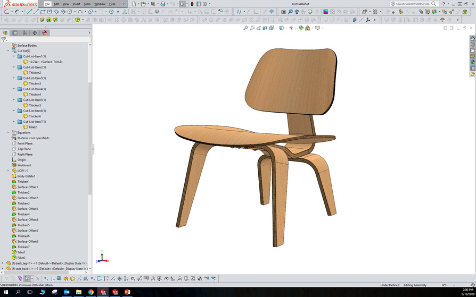Click the camera snapshot icon
This screenshot has height=297, width=476.
tap(283, 12)
